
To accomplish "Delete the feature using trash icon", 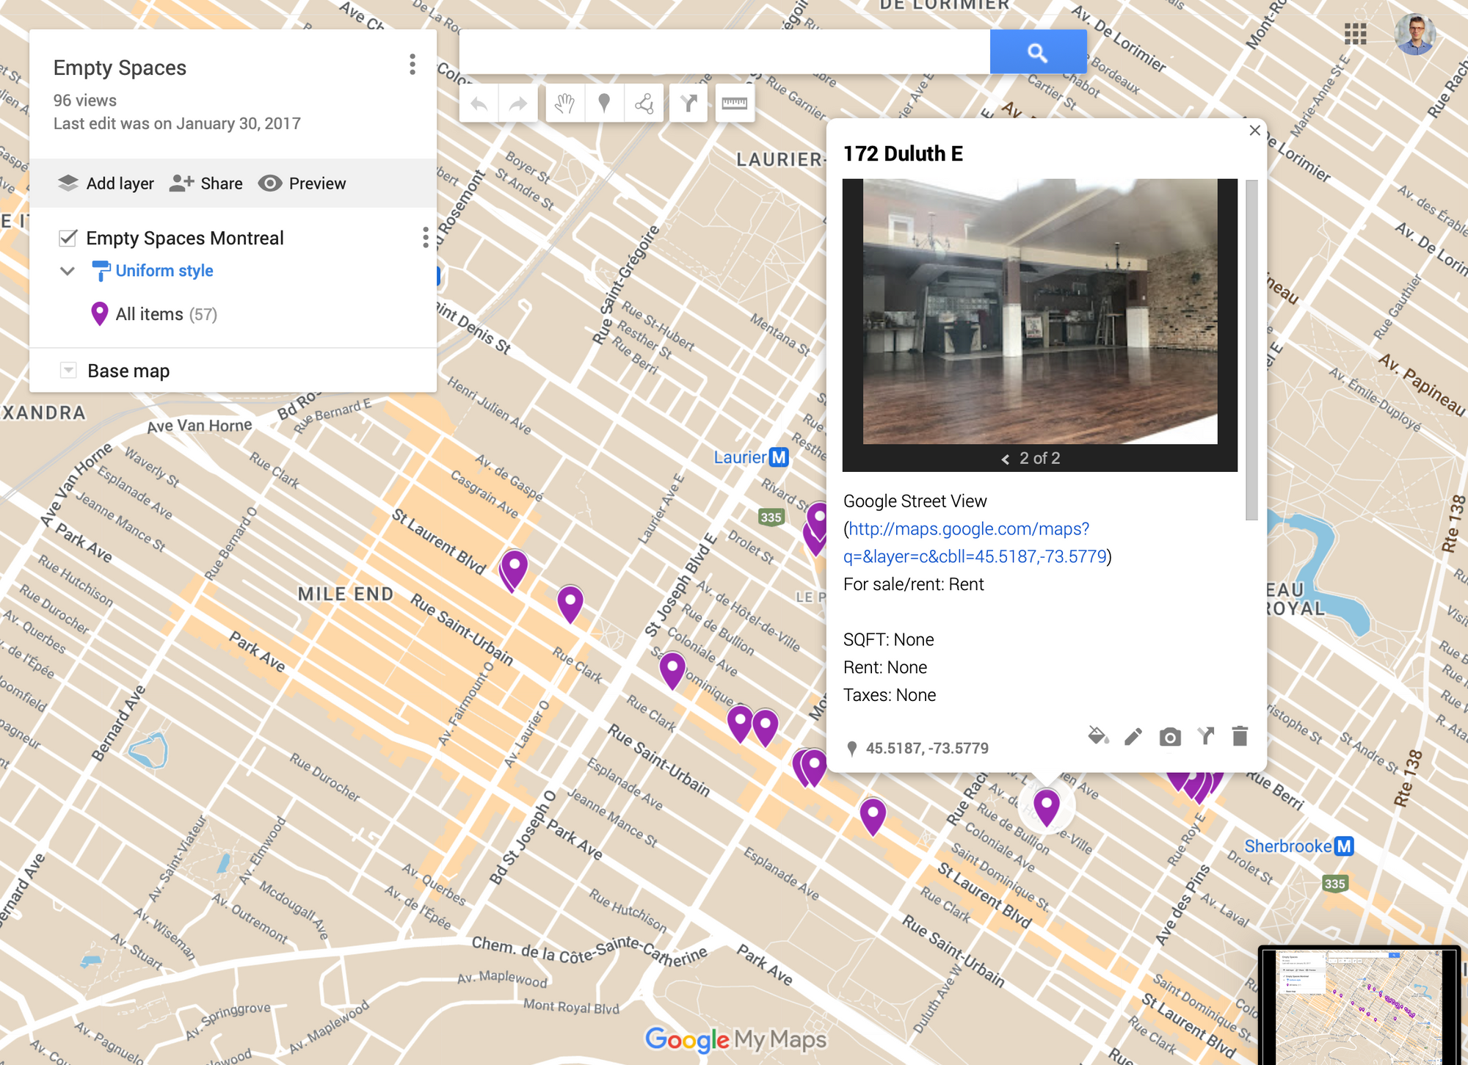I will (x=1240, y=736).
